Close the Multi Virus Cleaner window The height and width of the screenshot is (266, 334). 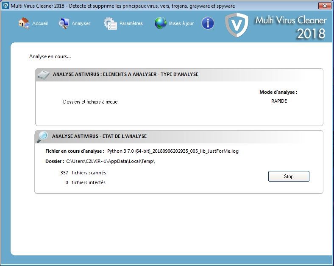[325, 6]
